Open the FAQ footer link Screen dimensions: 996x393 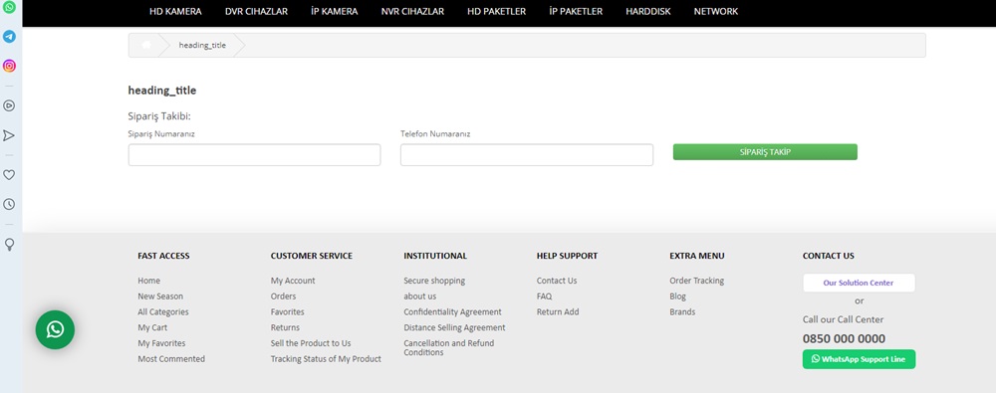(545, 296)
